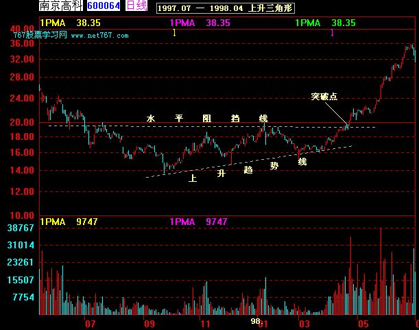Click the yellow 1PMA 38.35 price indicator
Viewport: 419px width, 330px height.
(70, 23)
